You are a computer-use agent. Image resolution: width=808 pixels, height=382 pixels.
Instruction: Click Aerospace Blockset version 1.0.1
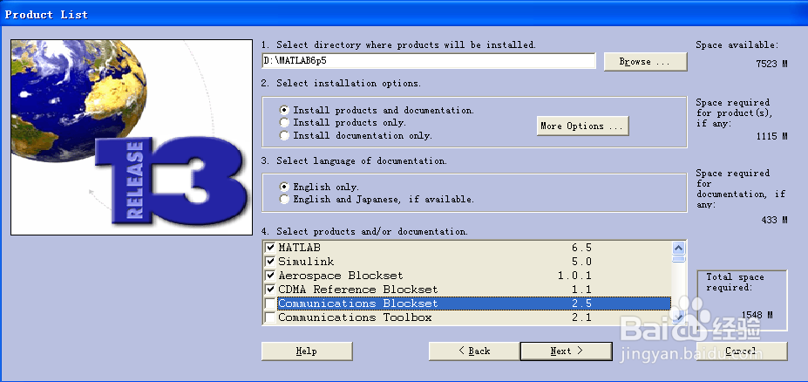pos(574,276)
